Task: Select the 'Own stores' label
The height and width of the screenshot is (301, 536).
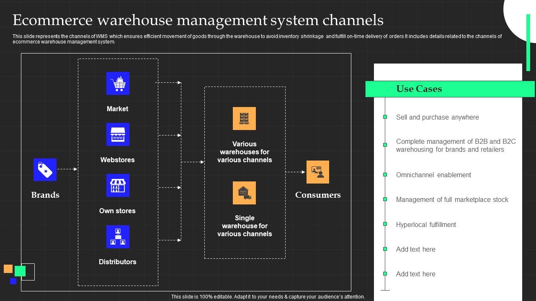Action: click(x=117, y=211)
